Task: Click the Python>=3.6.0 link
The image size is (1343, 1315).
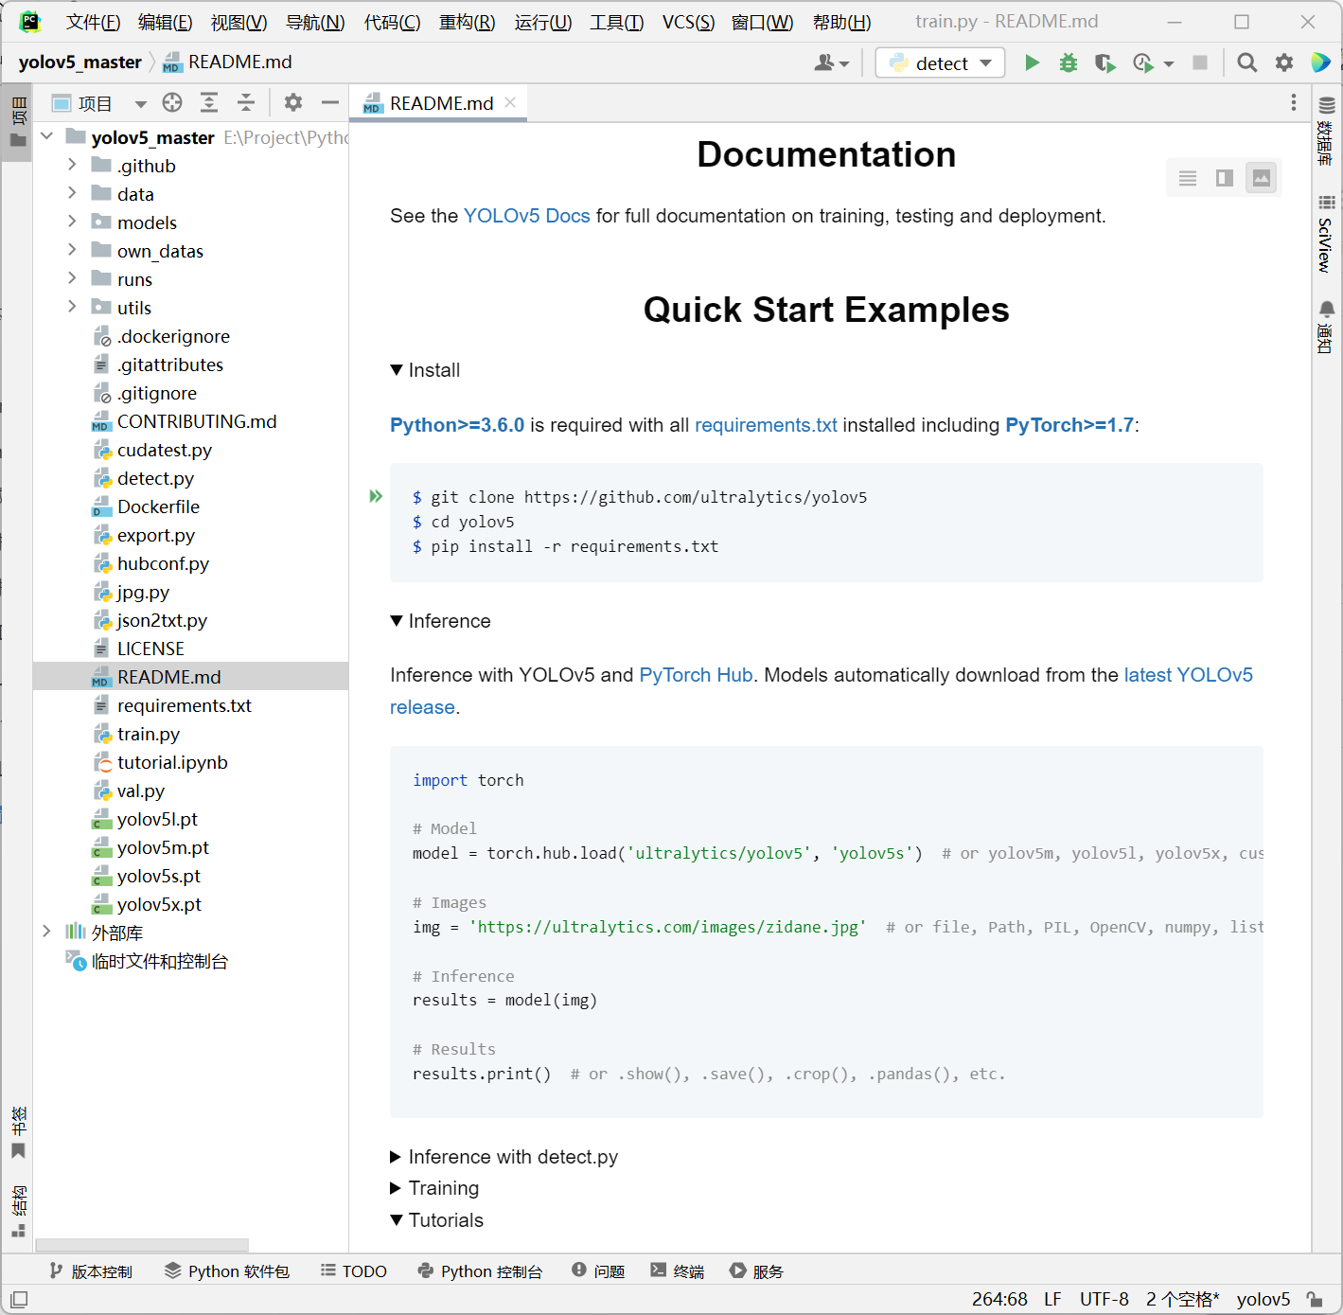Action: 457,425
